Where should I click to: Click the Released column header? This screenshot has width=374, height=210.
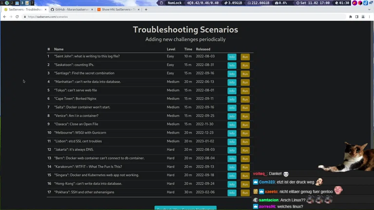tap(203, 49)
